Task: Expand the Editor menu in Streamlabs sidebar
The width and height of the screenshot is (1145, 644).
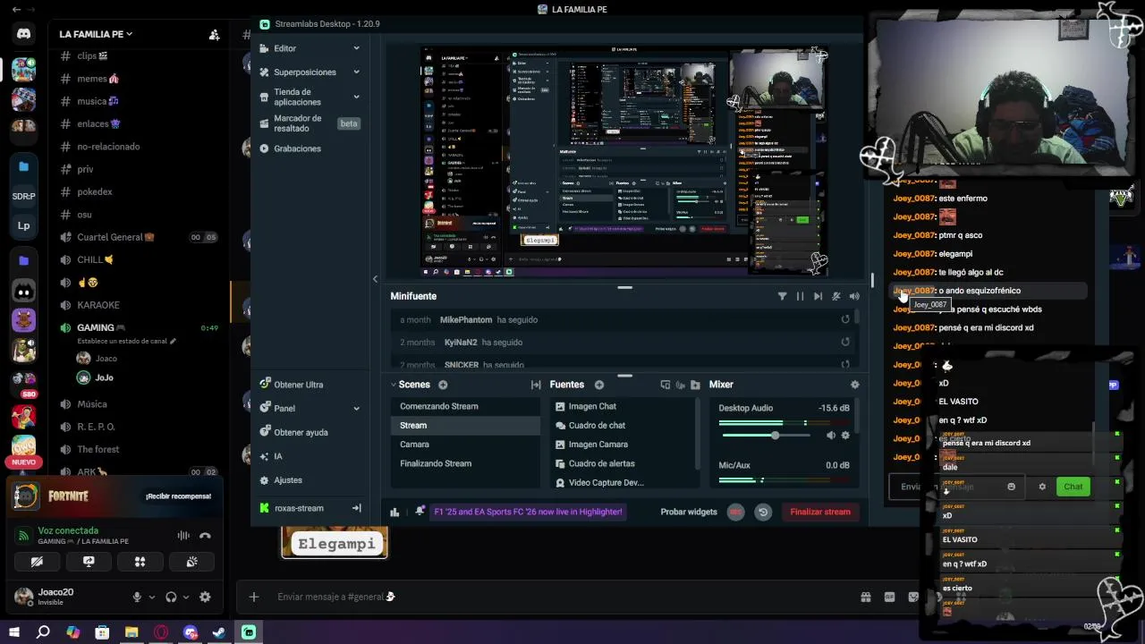Action: pyautogui.click(x=310, y=48)
